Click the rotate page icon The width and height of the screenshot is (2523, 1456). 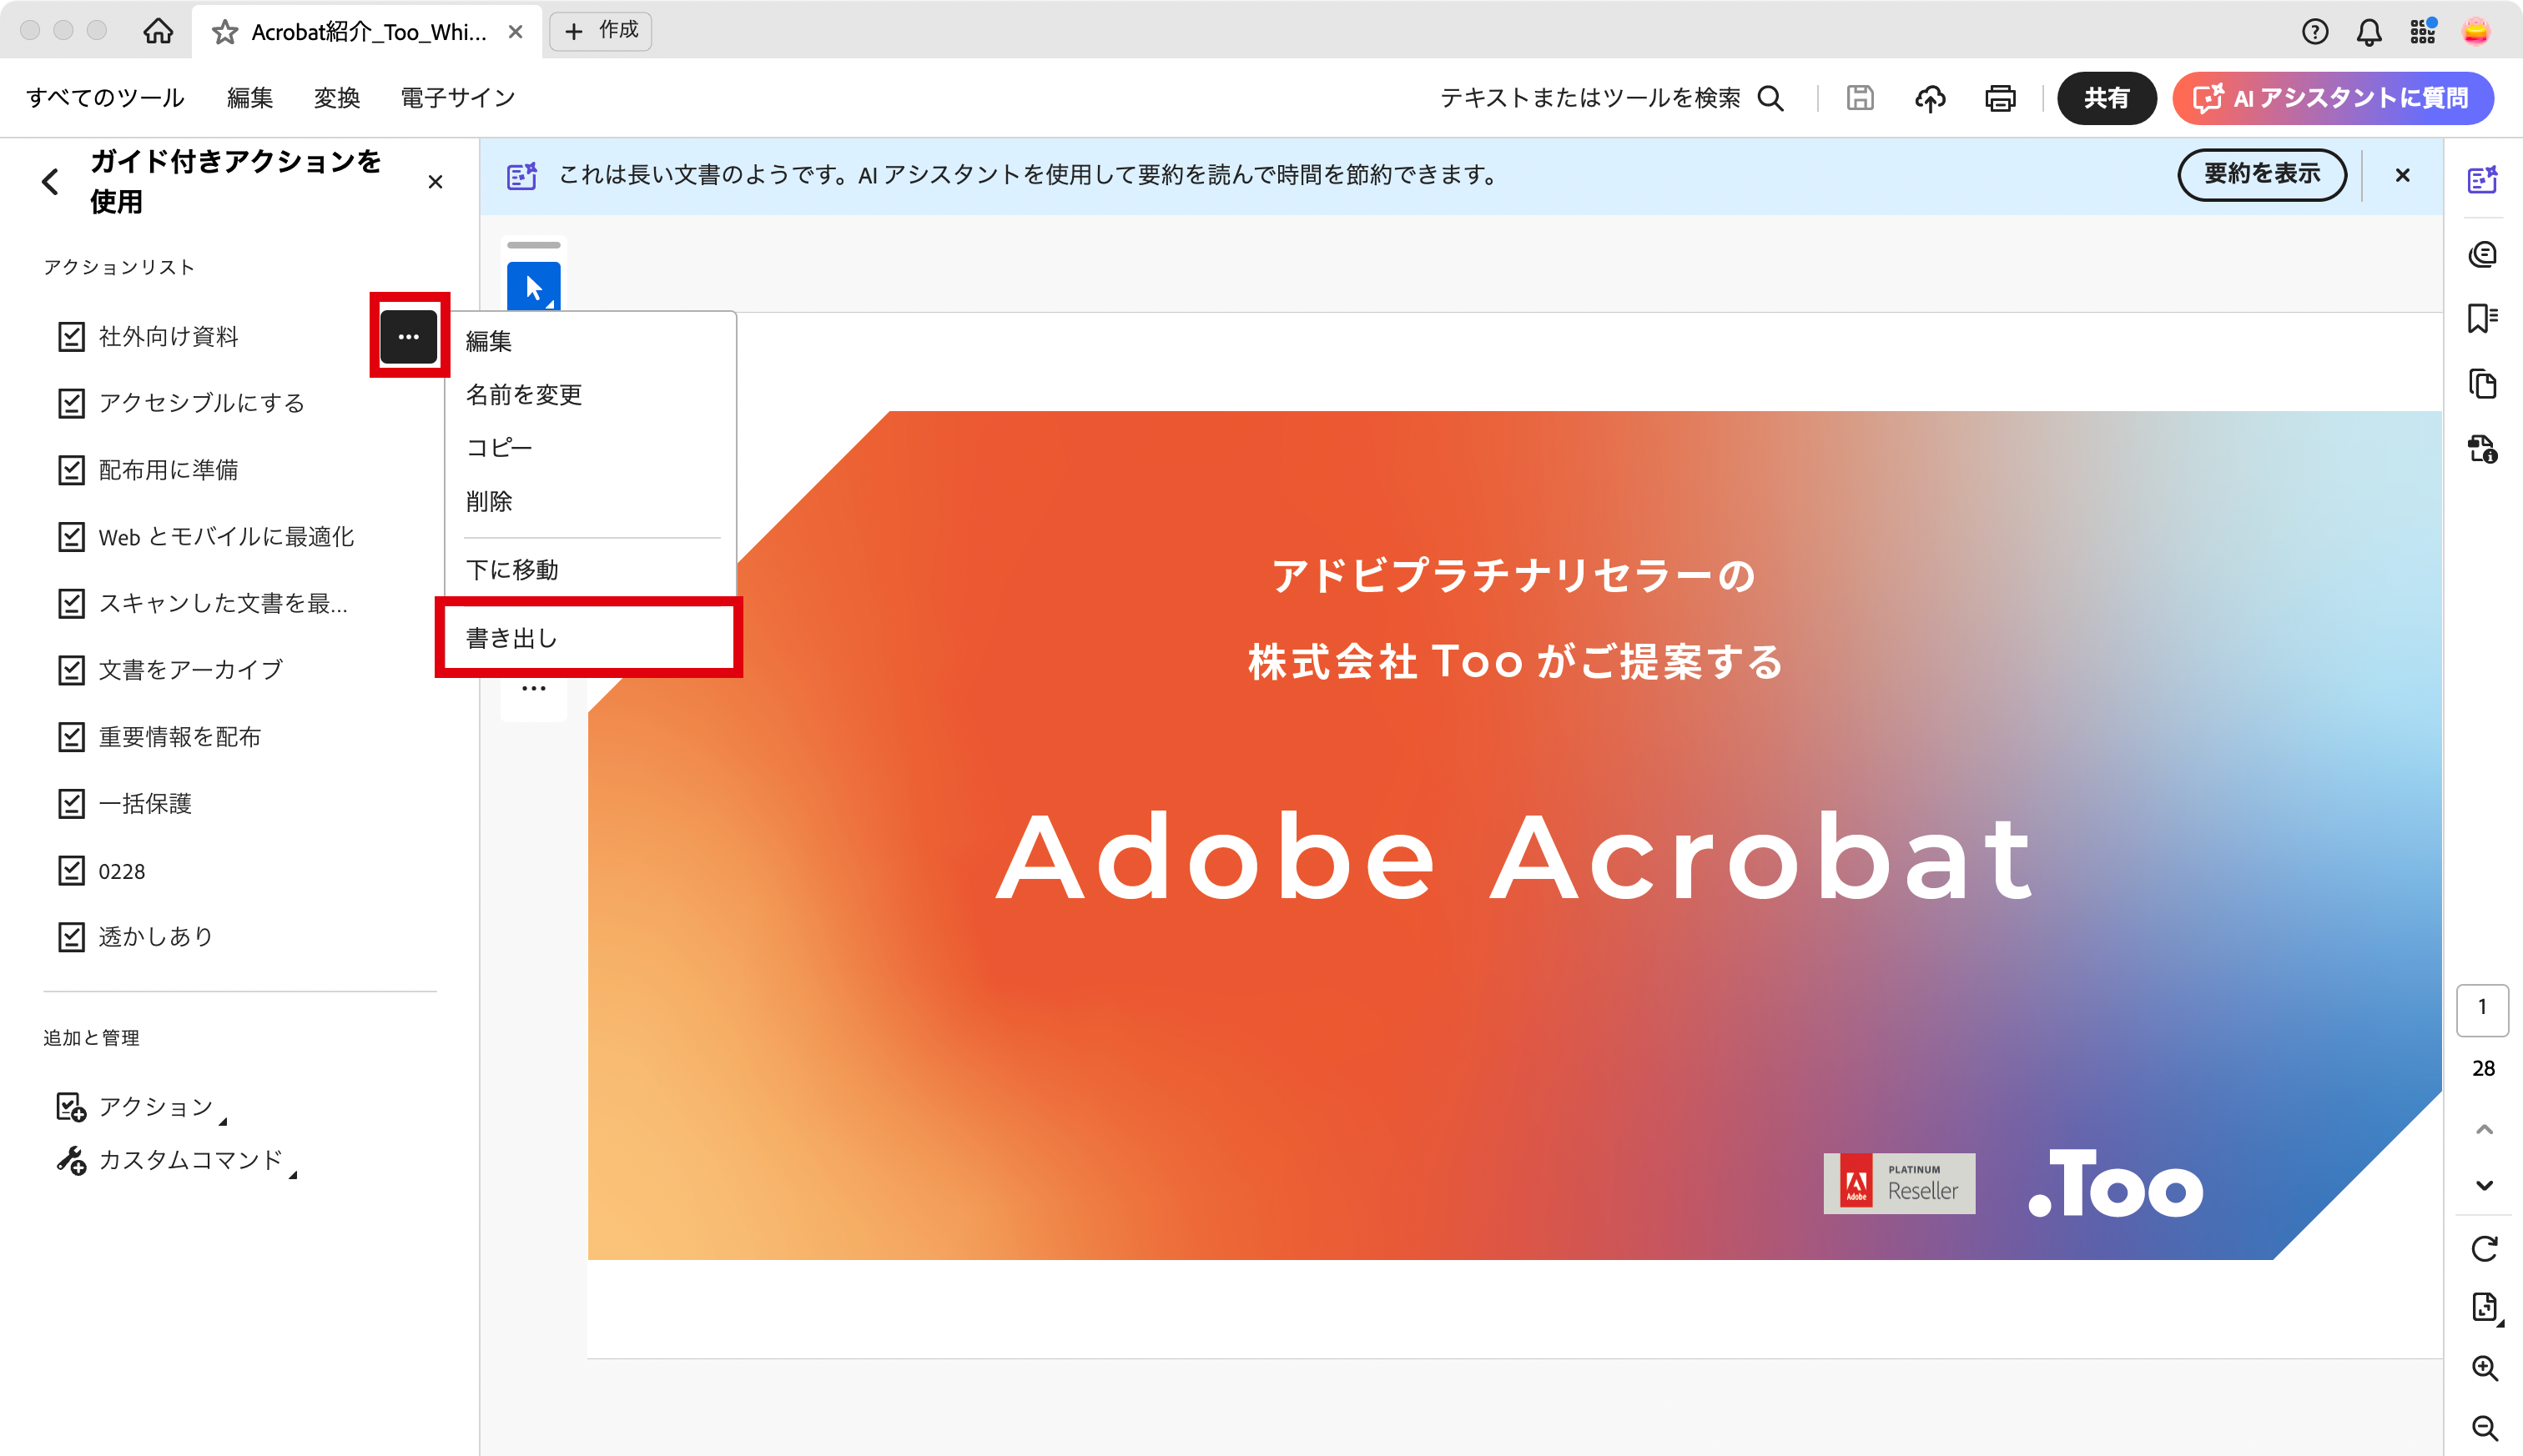(x=2484, y=1248)
